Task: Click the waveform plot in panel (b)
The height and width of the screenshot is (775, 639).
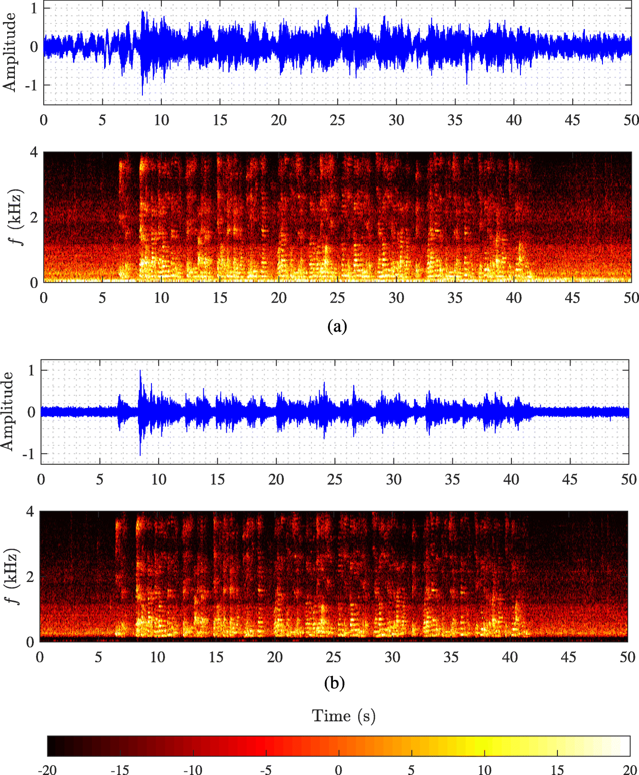Action: (x=335, y=412)
